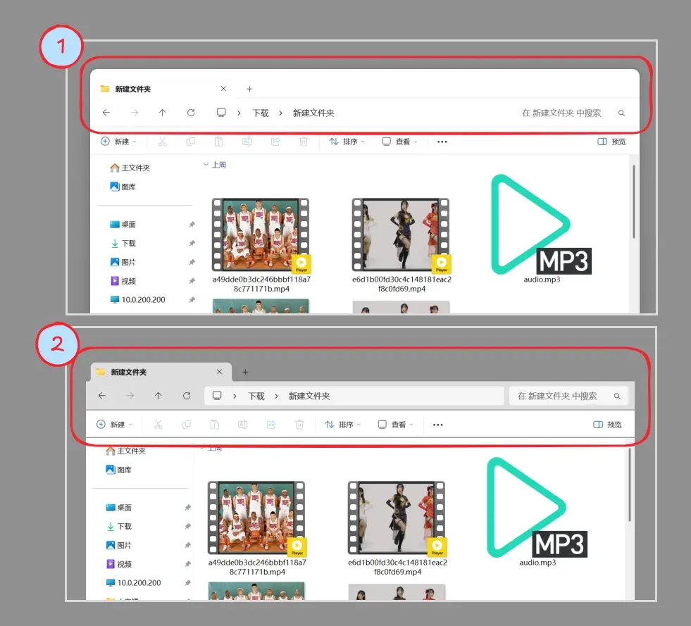Click Share icon in bottom window toolbar
Viewport: 691px width, 626px height.
click(271, 425)
